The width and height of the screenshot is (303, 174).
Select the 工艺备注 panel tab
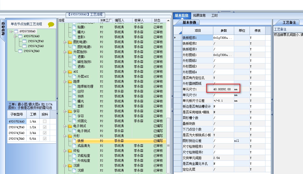289,23
